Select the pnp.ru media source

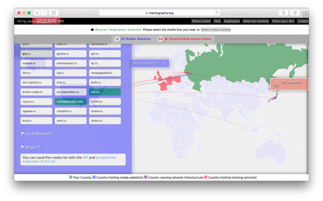pyautogui.click(x=70, y=83)
